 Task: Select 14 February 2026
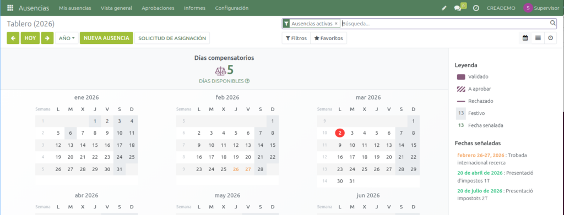[x=260, y=145]
